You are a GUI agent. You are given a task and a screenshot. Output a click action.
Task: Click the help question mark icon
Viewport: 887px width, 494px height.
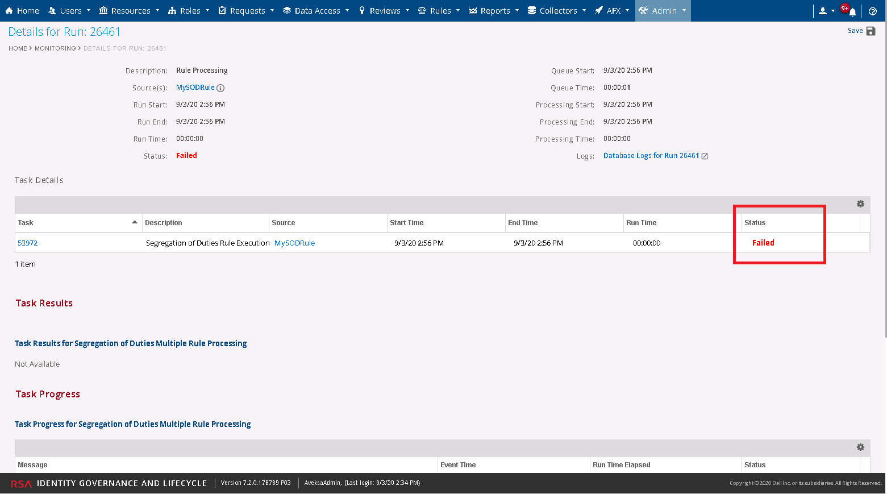[873, 11]
